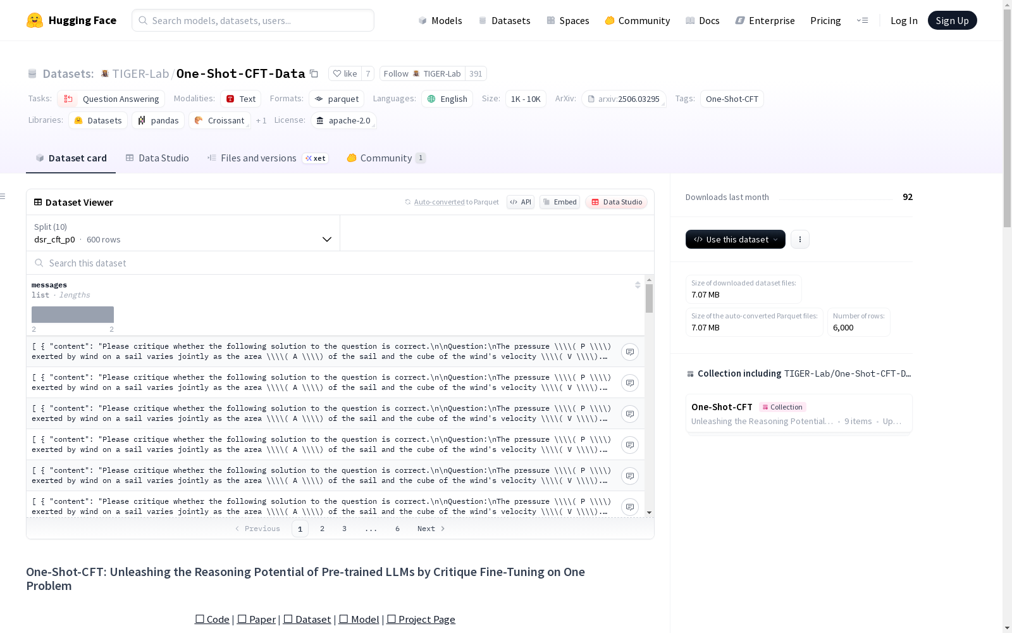Screen dimensions: 1012x633
Task: Expand the Split dsr_cft_p0 dropdown
Action: pos(183,233)
